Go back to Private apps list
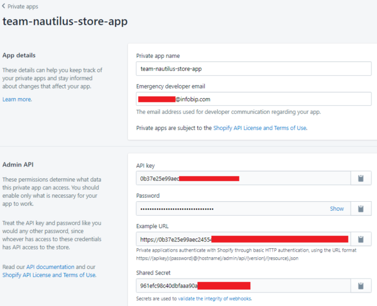 22,6
